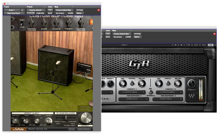The width and height of the screenshot is (219, 134).
Task: Click the Treble knob on the amp
Action: click(x=69, y=23)
